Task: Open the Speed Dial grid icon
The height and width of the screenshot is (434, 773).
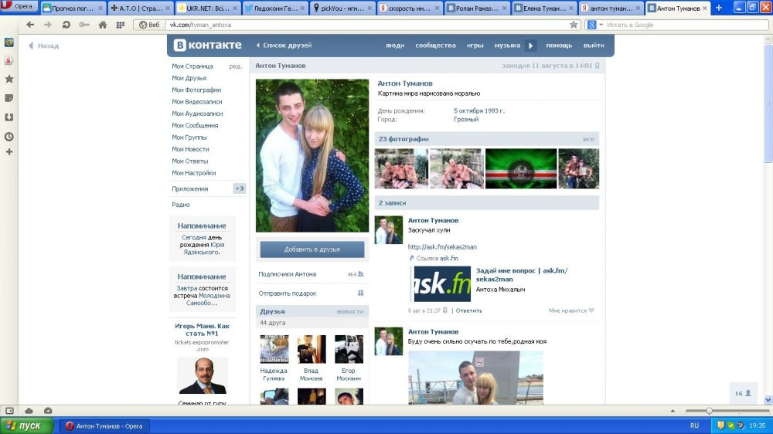Action: (x=121, y=25)
